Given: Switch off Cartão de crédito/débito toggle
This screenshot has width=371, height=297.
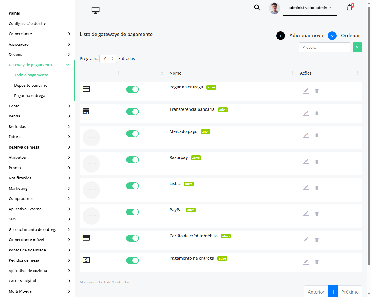Looking at the screenshot, I should pos(132,238).
